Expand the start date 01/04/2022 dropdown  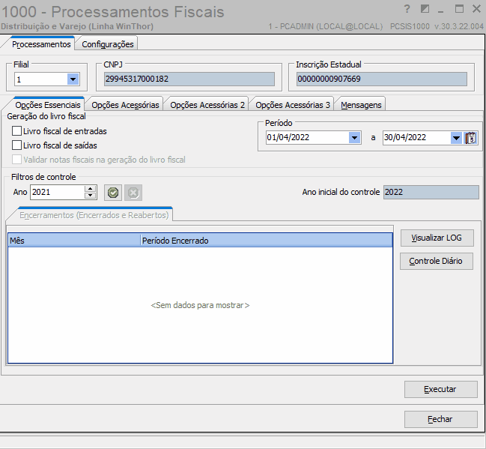355,137
